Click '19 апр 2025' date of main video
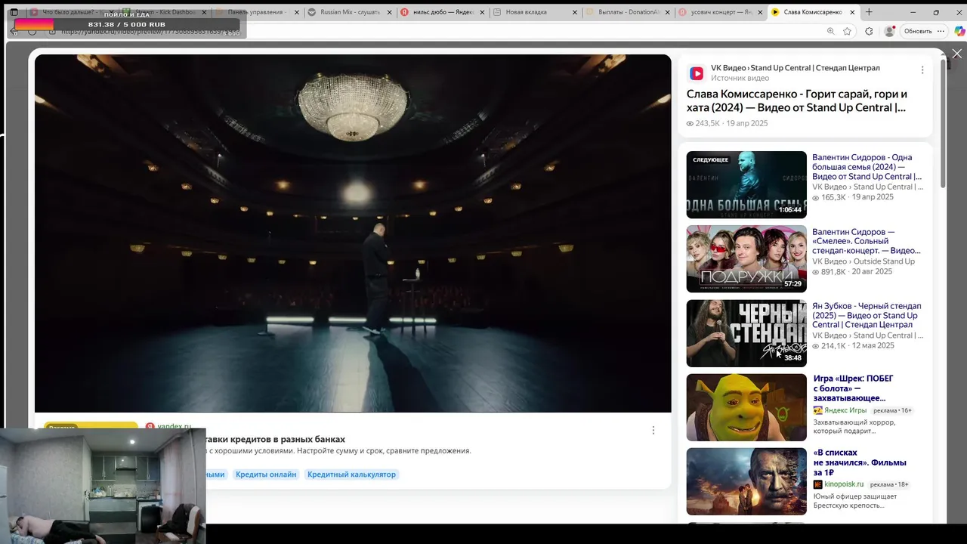 click(x=746, y=123)
